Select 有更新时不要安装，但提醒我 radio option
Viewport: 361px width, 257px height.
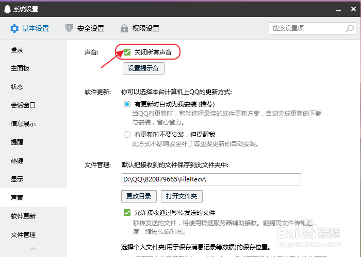click(x=127, y=135)
